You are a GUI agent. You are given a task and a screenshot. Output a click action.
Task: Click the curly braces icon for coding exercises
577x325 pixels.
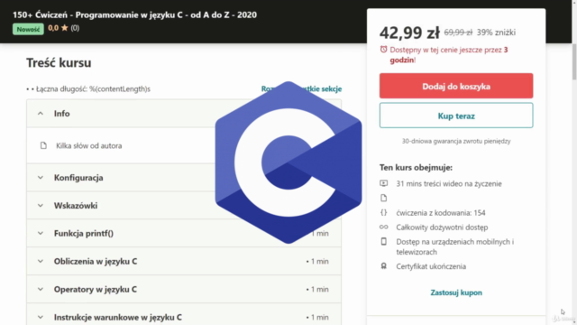pyautogui.click(x=383, y=213)
